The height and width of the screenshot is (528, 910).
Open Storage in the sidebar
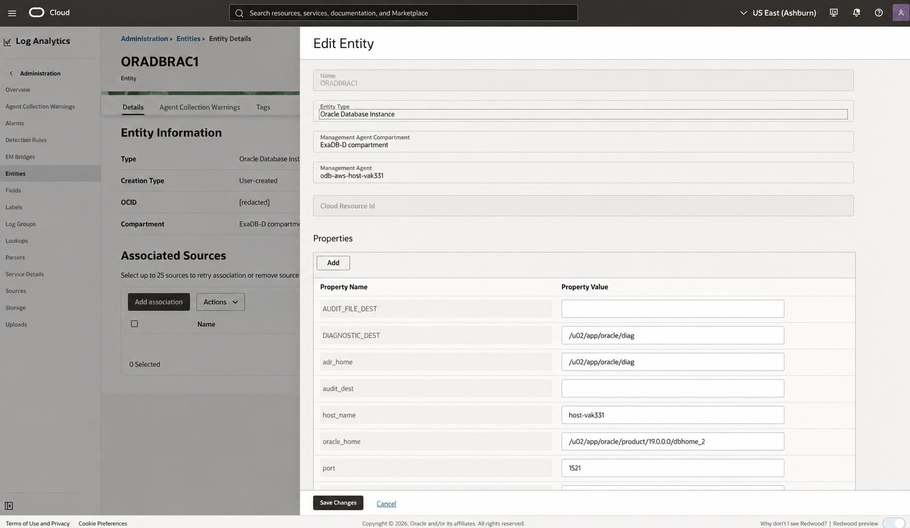point(15,308)
